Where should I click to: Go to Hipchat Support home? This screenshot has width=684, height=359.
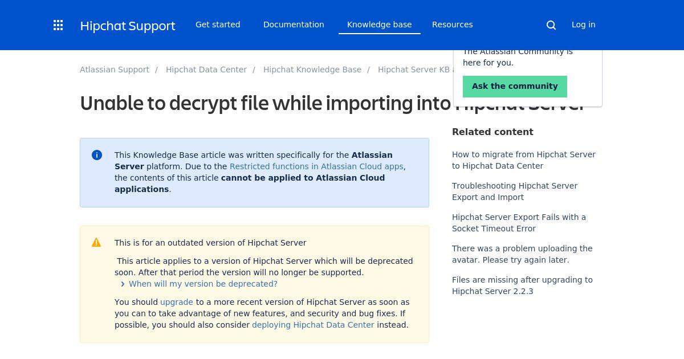128,26
